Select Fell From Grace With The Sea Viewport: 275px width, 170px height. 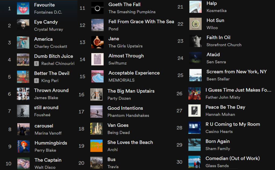(141, 22)
